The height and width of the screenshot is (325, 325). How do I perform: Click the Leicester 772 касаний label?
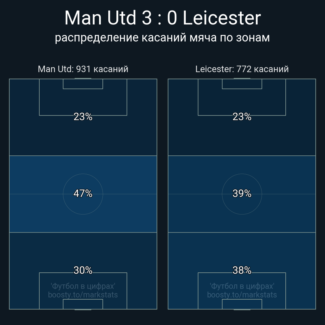[x=242, y=69]
